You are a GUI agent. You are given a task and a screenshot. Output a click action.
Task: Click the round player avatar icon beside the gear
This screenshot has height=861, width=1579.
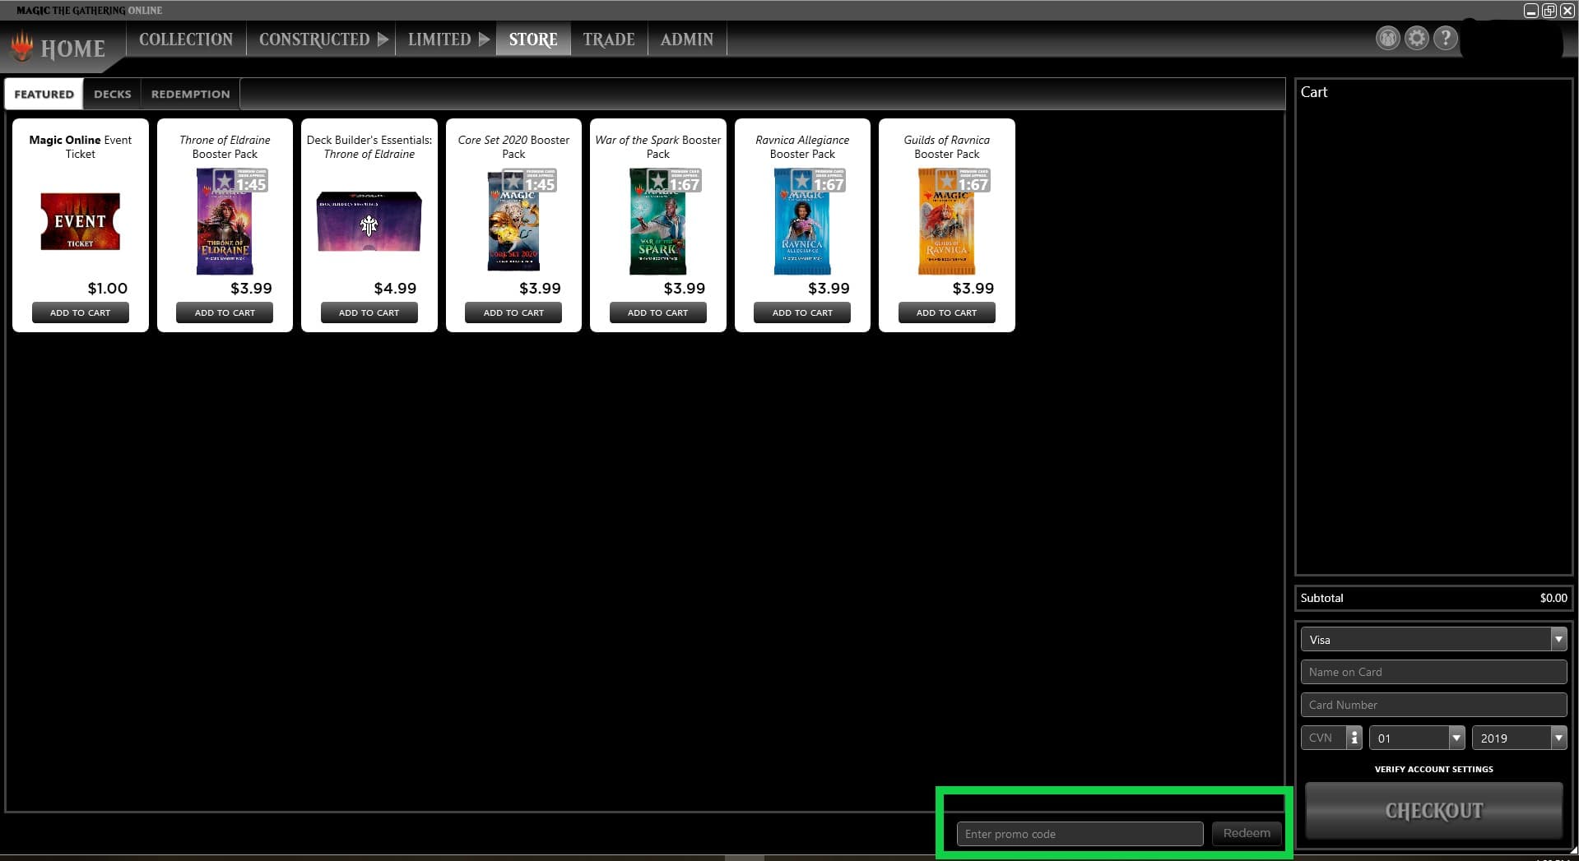coord(1387,38)
